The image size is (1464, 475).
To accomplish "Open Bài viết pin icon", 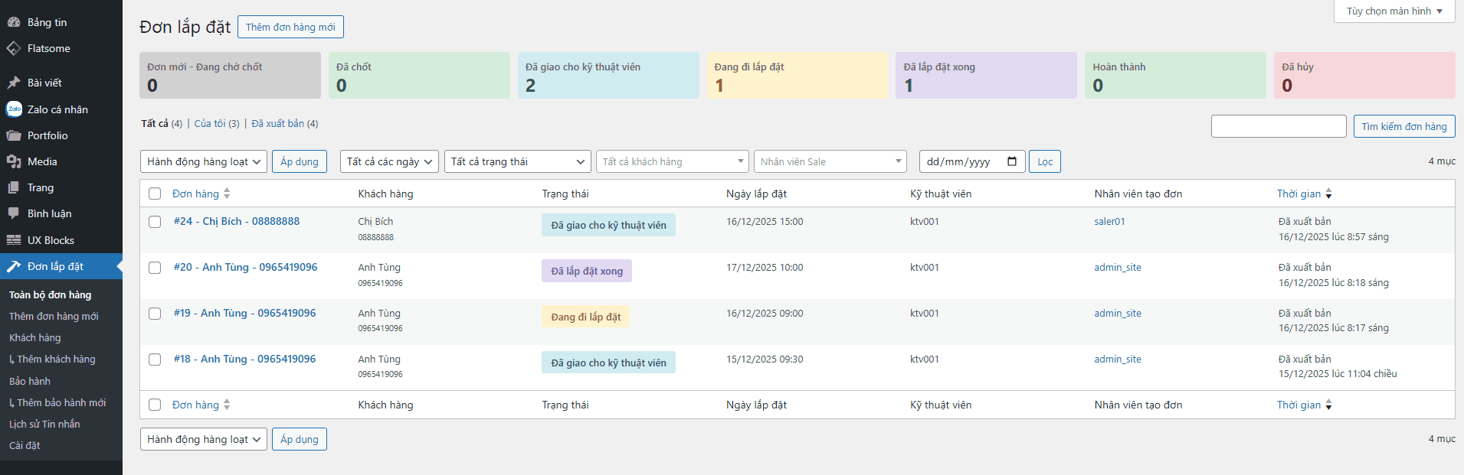I will (x=14, y=83).
